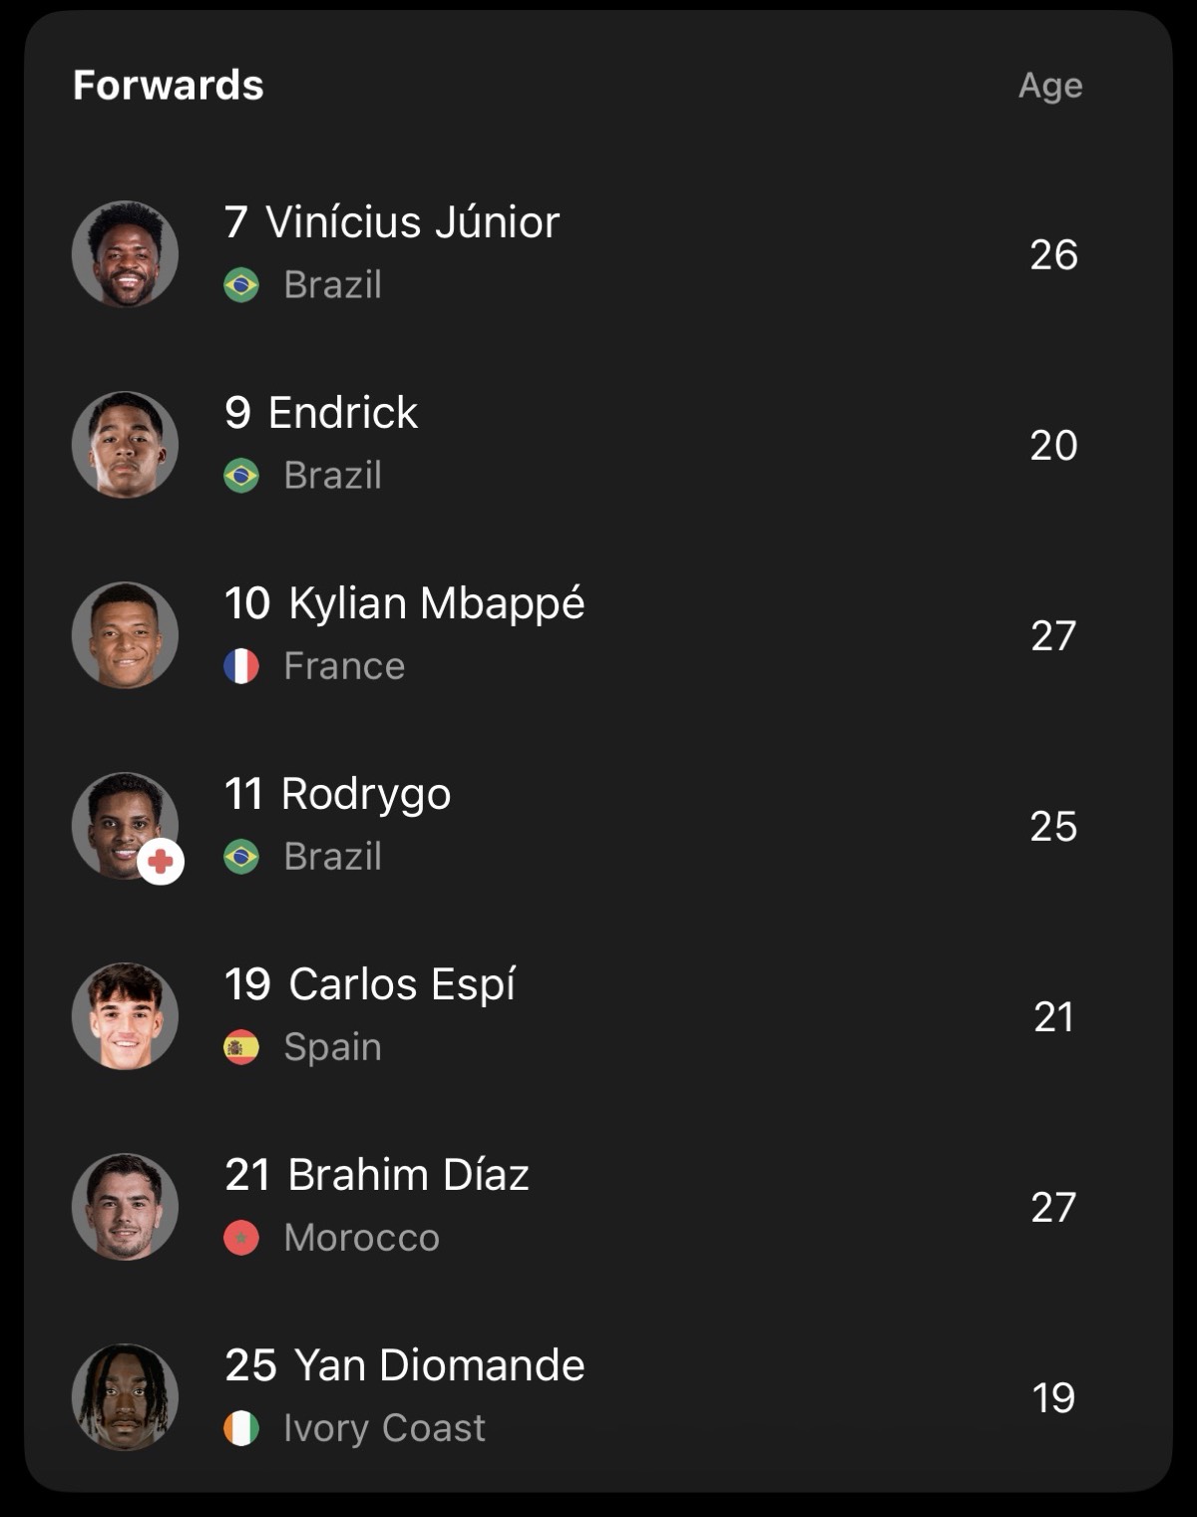This screenshot has width=1197, height=1517.
Task: Select Yan Diomande's player photo
Action: 125,1397
